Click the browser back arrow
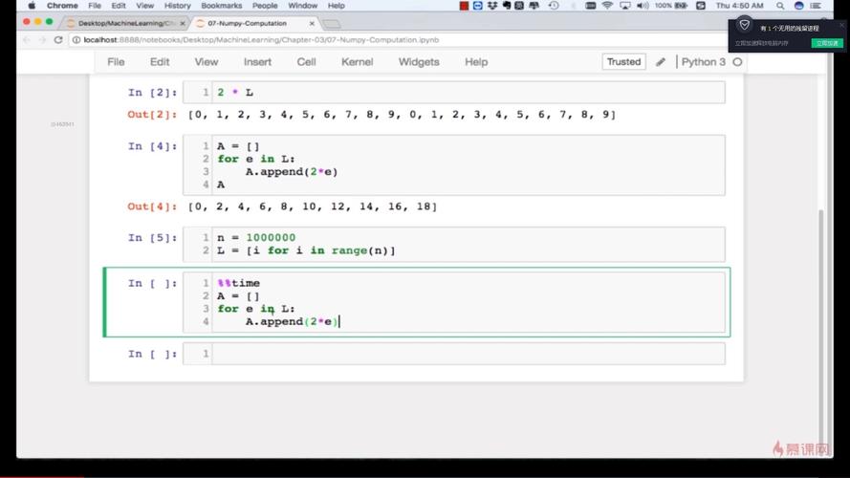The width and height of the screenshot is (850, 478). [x=27, y=39]
